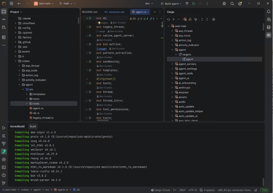
Task: Click the warnings count 20 indicator
Action: pyautogui.click(x=133, y=18)
